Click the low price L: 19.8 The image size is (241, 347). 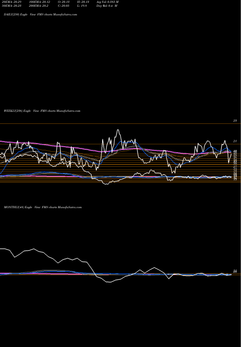82,6
